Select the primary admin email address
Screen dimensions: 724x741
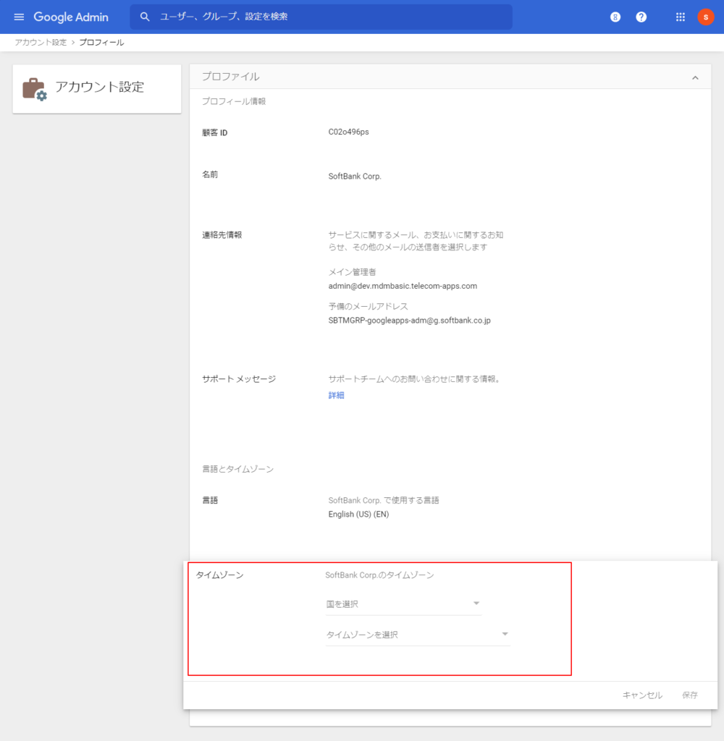click(x=403, y=286)
